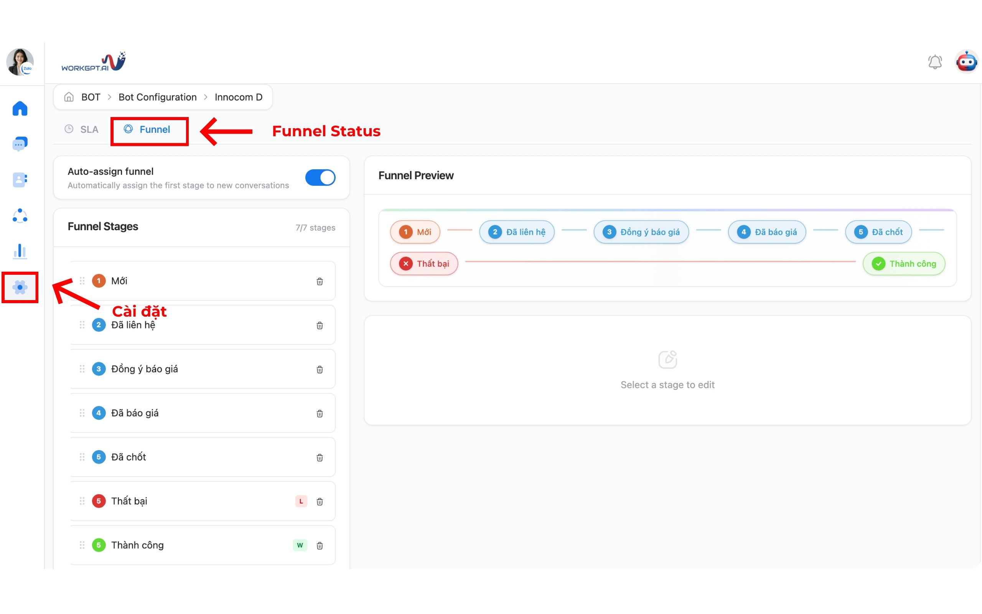The width and height of the screenshot is (982, 614).
Task: Open the contacts sidebar icon
Action: pyautogui.click(x=20, y=180)
